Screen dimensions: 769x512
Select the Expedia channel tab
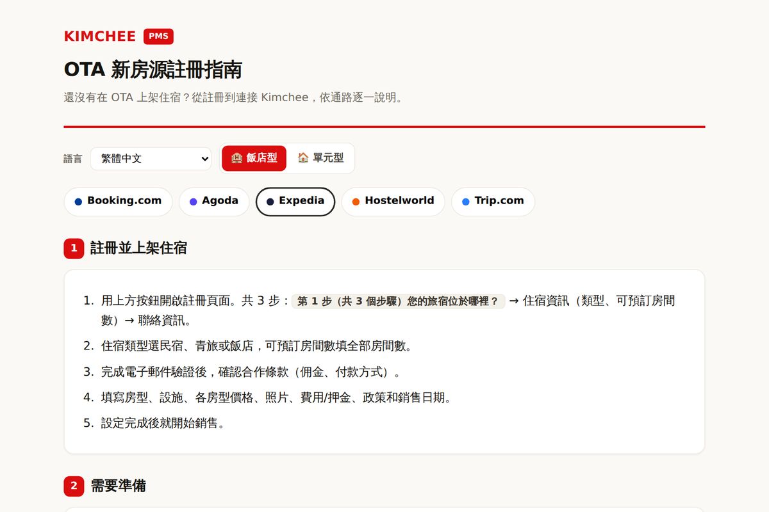(295, 202)
